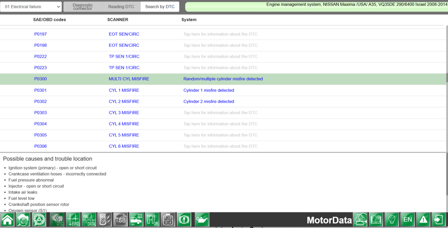Open code P0198
The height and width of the screenshot is (228, 448).
[x=40, y=45]
